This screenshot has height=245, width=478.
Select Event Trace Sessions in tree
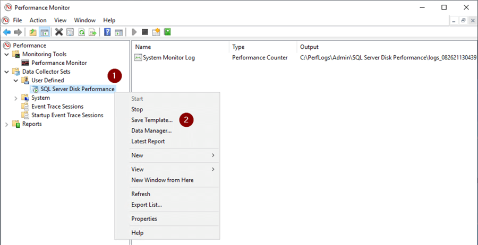point(57,107)
